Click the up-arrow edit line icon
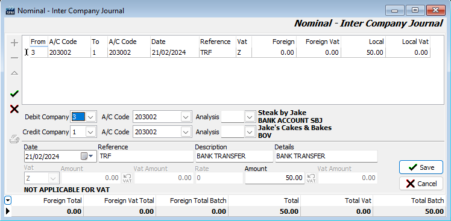 14,73
